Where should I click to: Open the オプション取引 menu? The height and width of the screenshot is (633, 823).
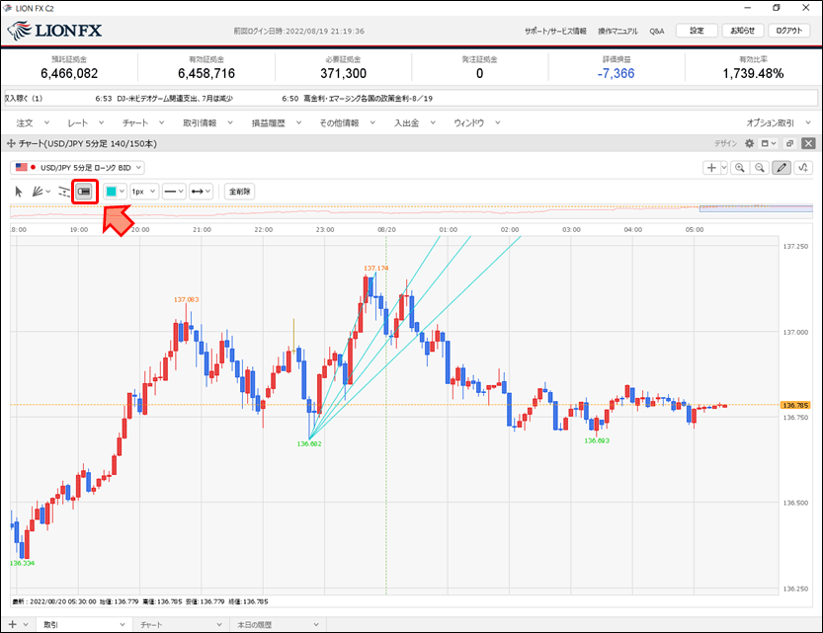779,122
